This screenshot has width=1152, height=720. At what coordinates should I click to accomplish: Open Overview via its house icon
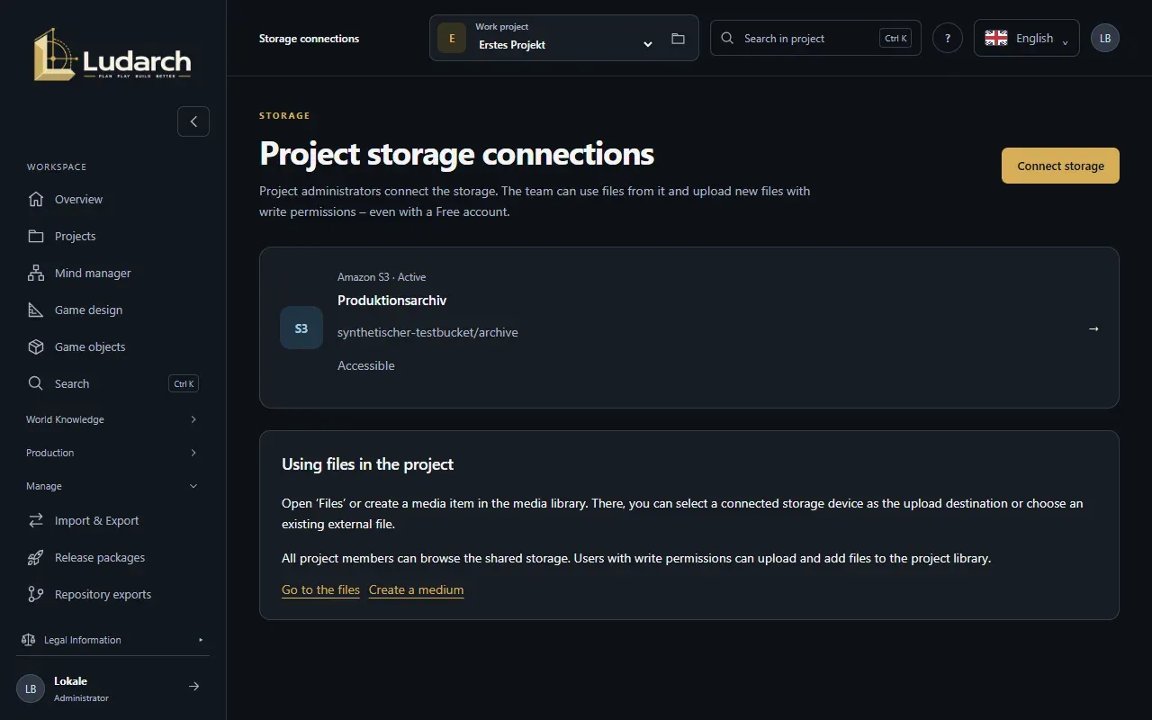36,199
